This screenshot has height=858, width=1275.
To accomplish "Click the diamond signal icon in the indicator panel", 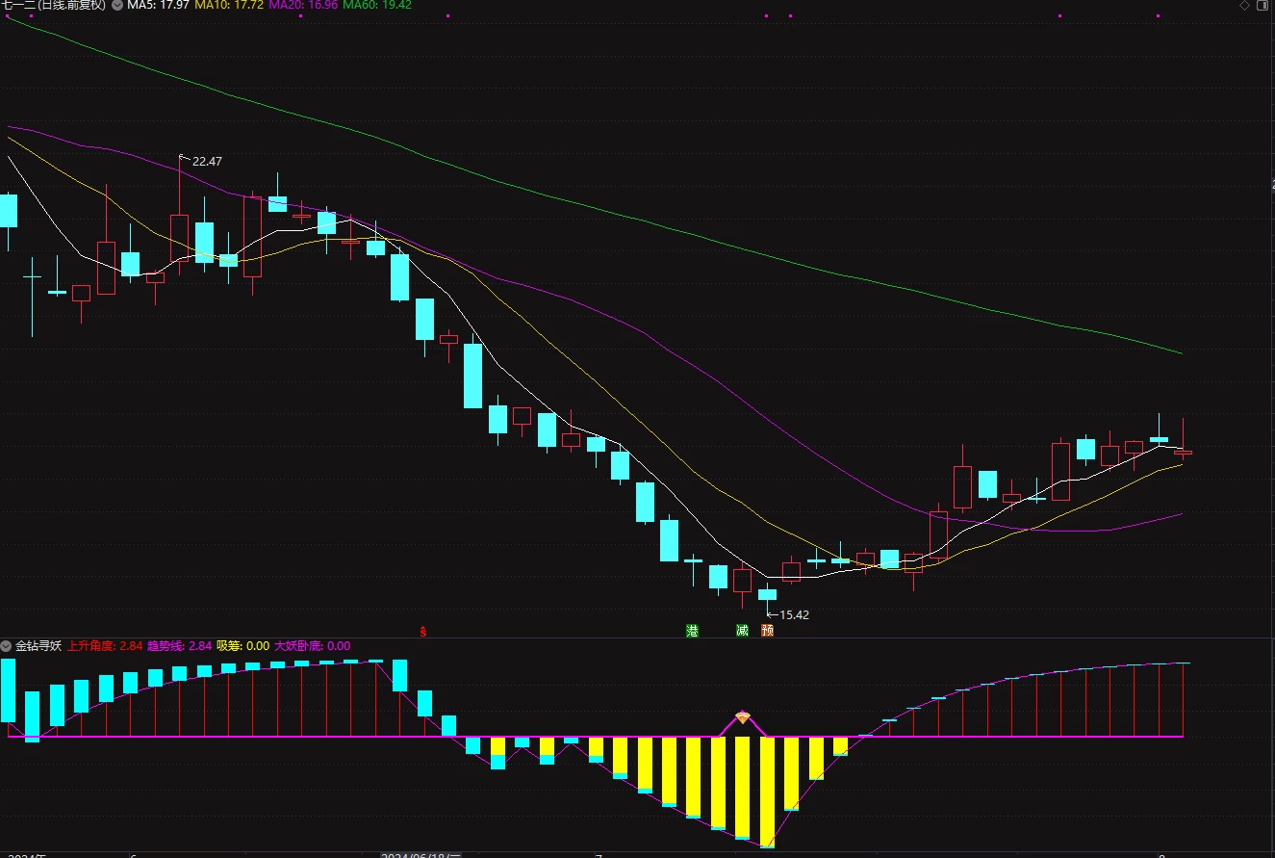I will pos(743,716).
